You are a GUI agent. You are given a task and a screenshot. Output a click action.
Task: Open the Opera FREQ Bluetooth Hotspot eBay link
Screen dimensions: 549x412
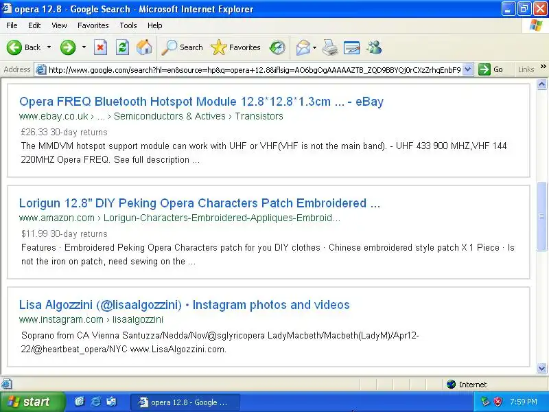coord(201,102)
